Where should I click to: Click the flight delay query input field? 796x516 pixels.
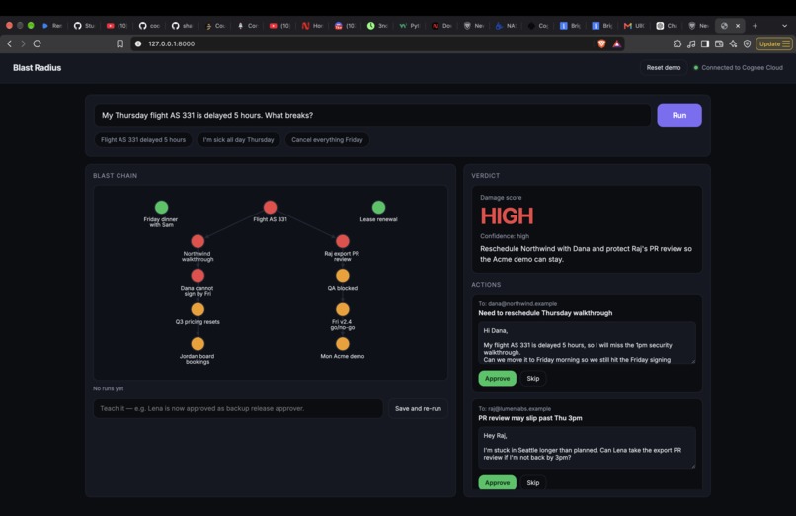(x=372, y=115)
